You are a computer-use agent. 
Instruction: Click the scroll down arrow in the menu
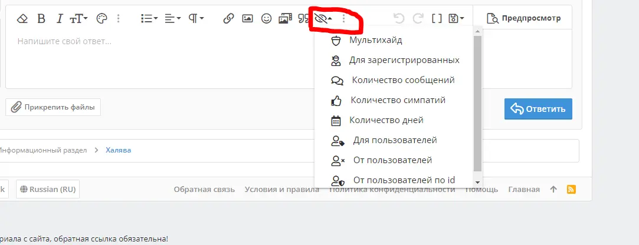tap(478, 183)
